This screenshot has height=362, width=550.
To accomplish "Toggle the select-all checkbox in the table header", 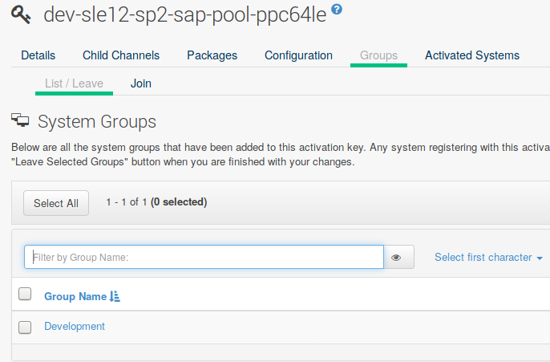I will 25,294.
